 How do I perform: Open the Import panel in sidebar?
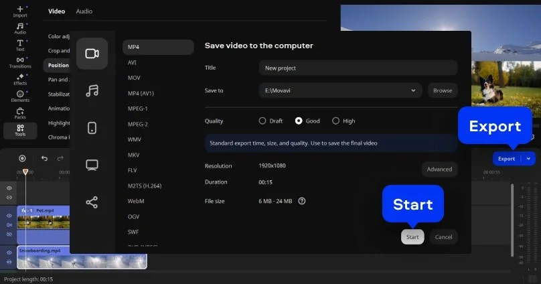(x=20, y=11)
